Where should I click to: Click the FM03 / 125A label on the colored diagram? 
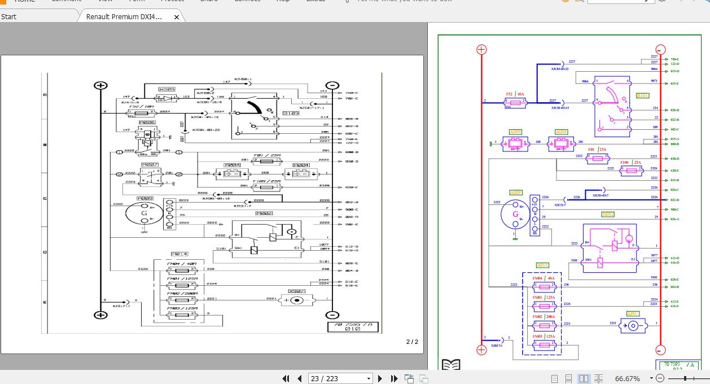[x=544, y=337]
